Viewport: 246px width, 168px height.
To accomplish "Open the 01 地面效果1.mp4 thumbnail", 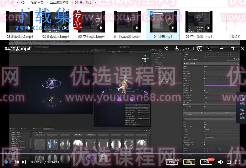I will click(x=127, y=22).
